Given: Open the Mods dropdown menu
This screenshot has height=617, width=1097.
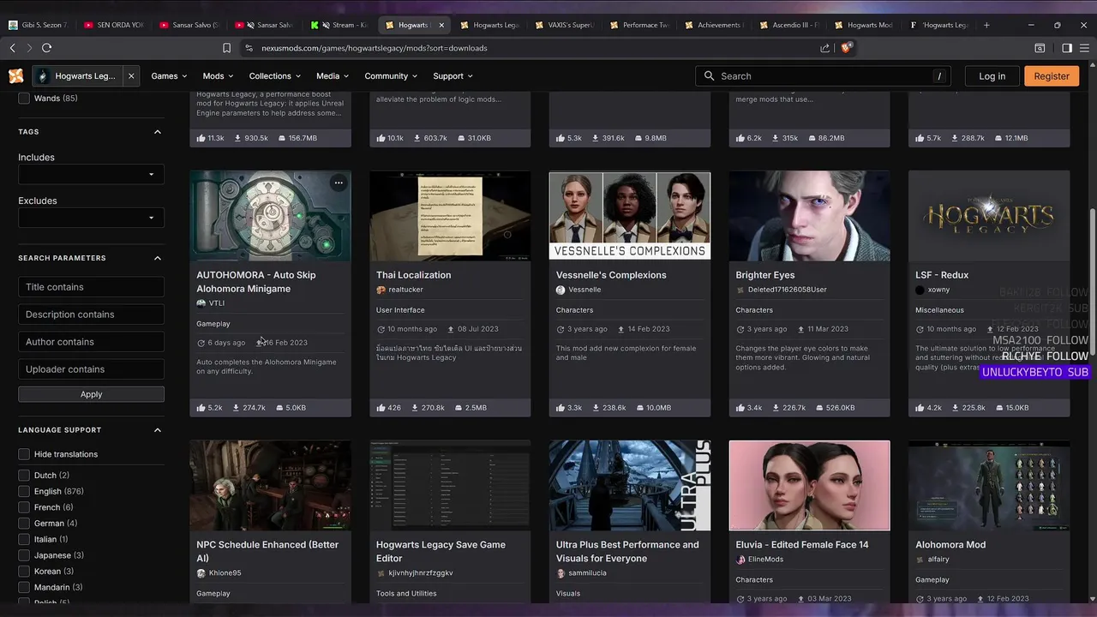Looking at the screenshot, I should [x=218, y=76].
